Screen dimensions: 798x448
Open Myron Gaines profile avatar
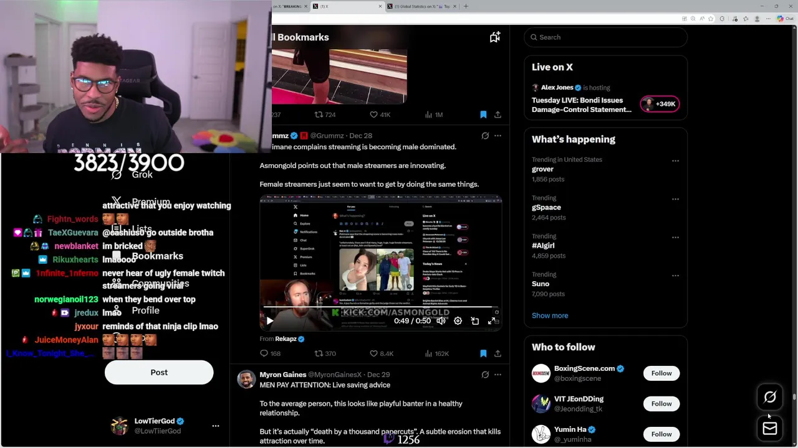[x=246, y=379]
